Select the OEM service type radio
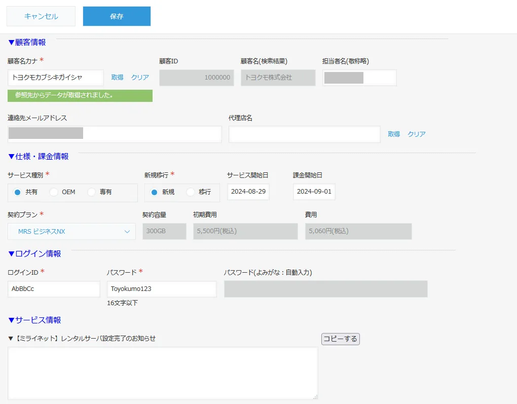Screen dimensions: 517x404 coord(54,192)
